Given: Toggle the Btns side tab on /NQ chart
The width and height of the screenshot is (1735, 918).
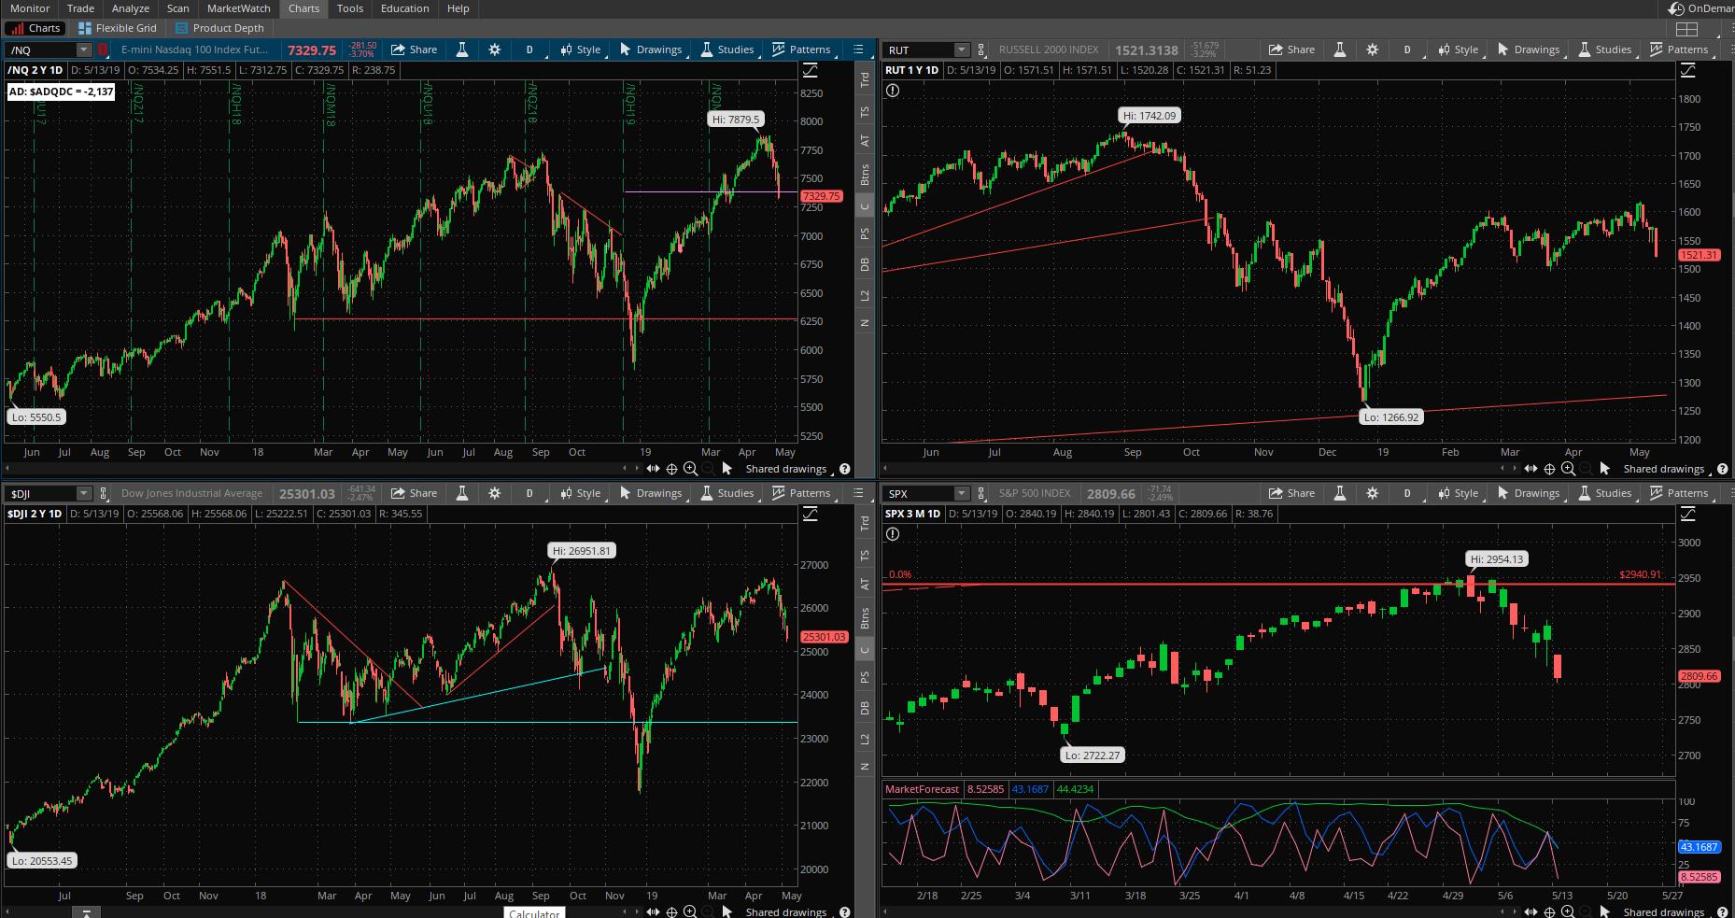Looking at the screenshot, I should pos(865,174).
